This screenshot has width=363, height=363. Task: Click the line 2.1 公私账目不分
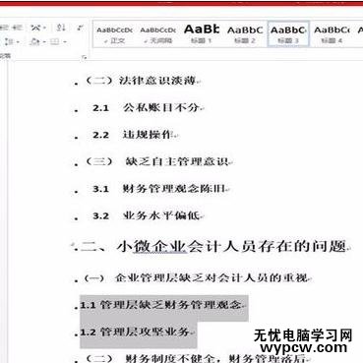pyautogui.click(x=147, y=107)
